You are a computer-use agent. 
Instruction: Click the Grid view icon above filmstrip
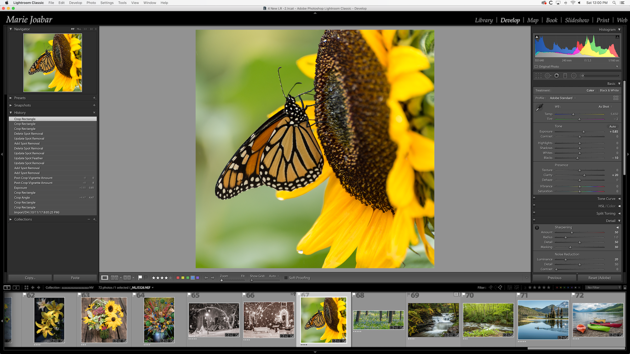coord(26,288)
